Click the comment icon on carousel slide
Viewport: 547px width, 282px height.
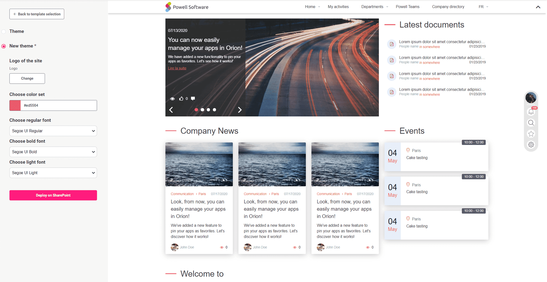pos(193,98)
